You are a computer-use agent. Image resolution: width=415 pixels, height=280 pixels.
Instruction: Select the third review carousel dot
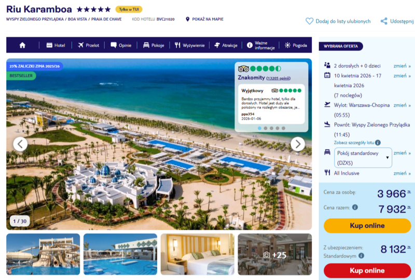[271, 128]
